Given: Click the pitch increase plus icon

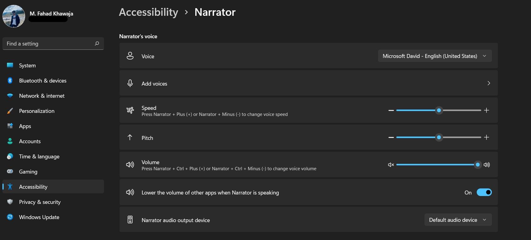Looking at the screenshot, I should click(486, 137).
